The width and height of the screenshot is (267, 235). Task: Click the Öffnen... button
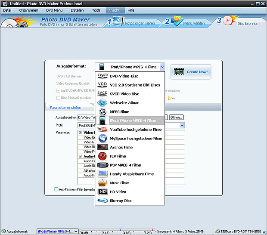tap(176, 117)
